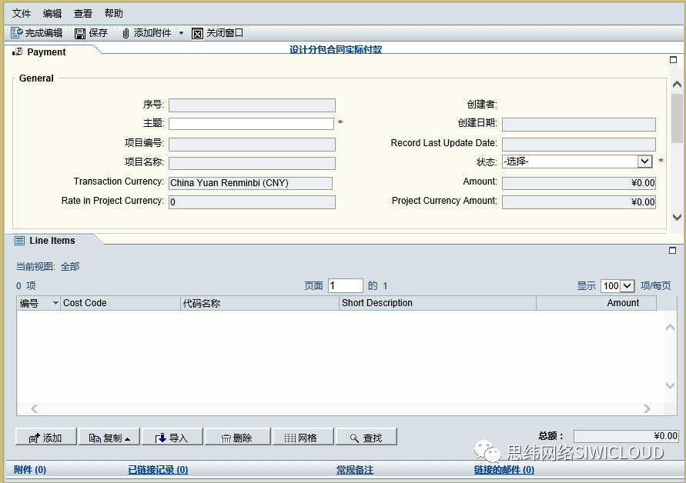Click the 保存 save disk icon

coord(79,33)
